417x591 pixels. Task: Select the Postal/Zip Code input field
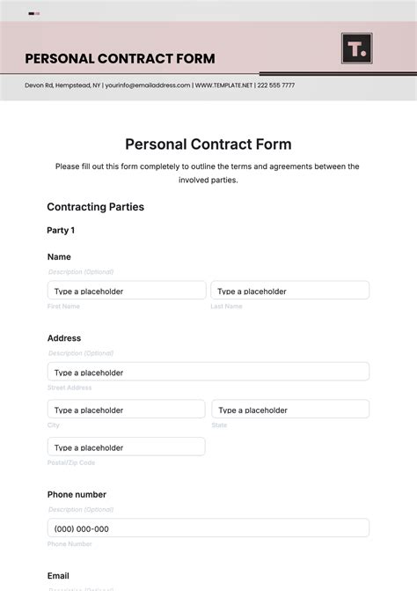(126, 447)
